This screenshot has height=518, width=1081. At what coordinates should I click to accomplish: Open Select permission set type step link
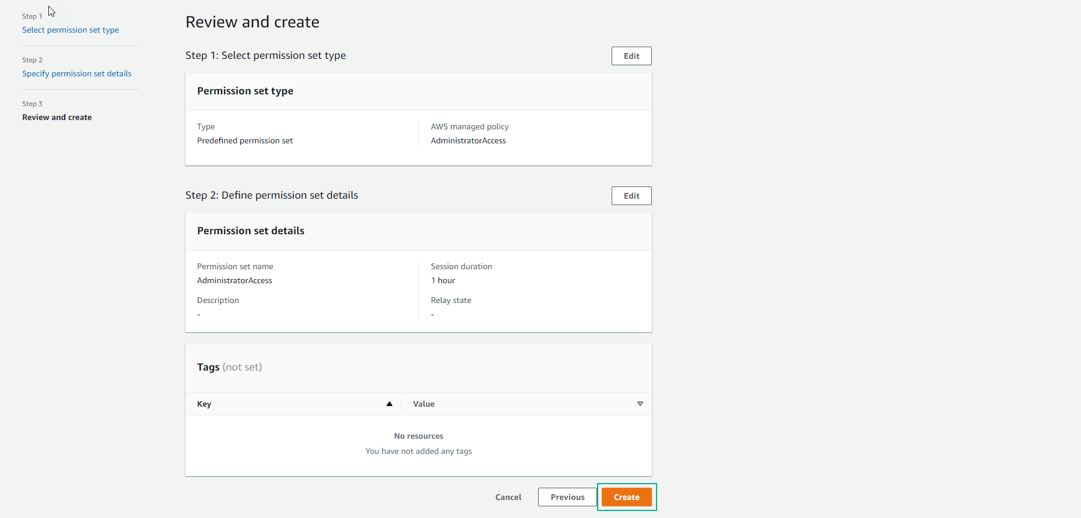point(71,30)
